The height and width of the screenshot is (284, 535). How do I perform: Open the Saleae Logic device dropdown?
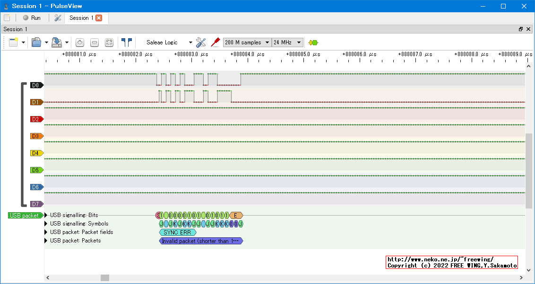click(x=169, y=42)
